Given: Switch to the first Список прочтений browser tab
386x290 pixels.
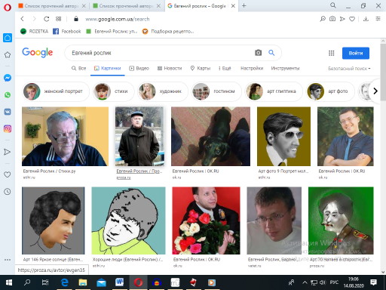Looking at the screenshot, I should point(52,6).
